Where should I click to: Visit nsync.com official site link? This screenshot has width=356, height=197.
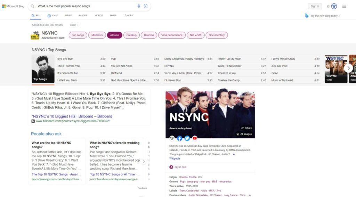pos(180,167)
